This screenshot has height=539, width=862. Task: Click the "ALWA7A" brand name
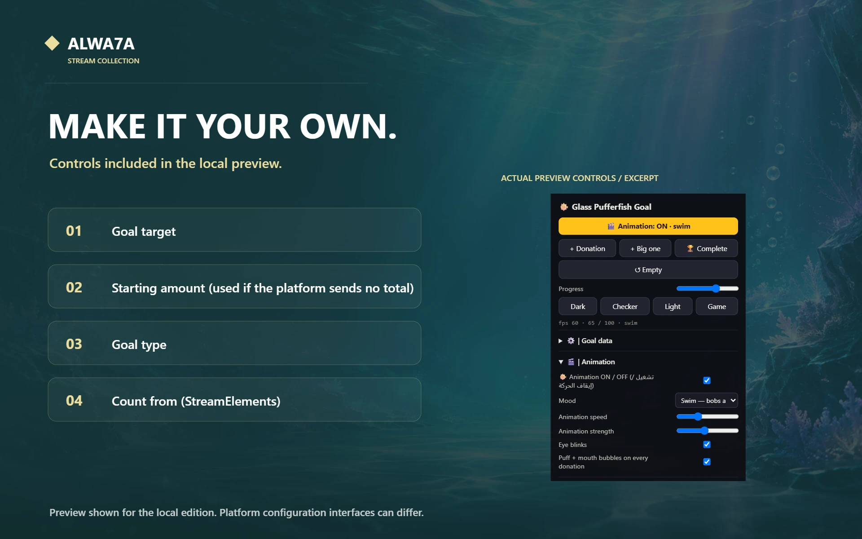101,44
